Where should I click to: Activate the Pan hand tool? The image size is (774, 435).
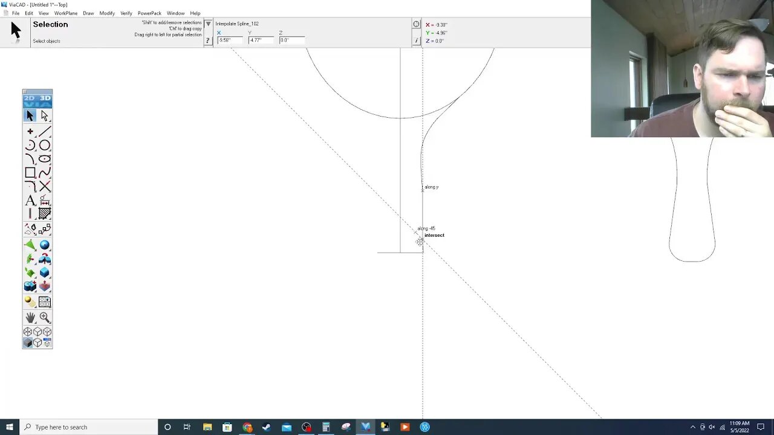30,317
